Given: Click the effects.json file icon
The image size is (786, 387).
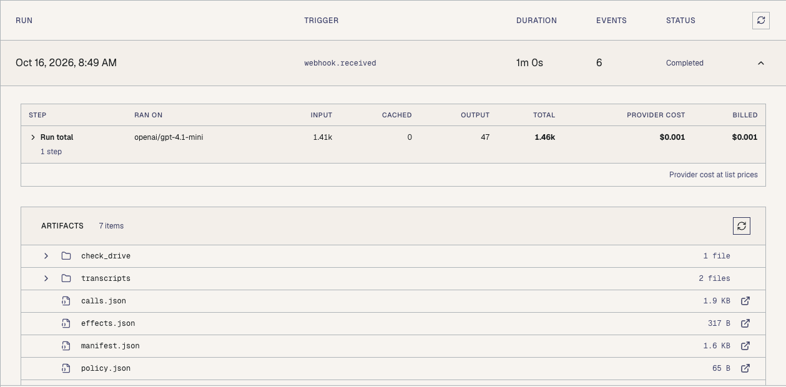Looking at the screenshot, I should [66, 323].
